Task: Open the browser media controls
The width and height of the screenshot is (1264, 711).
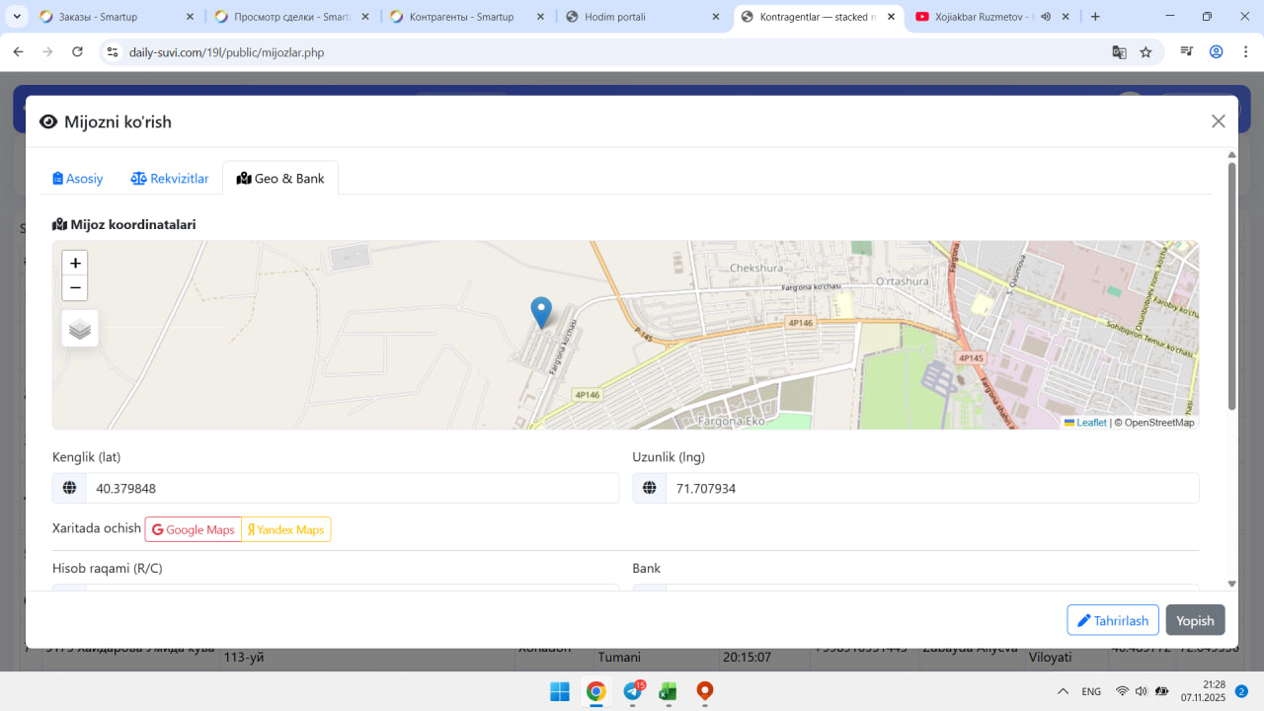Action: coord(1188,52)
